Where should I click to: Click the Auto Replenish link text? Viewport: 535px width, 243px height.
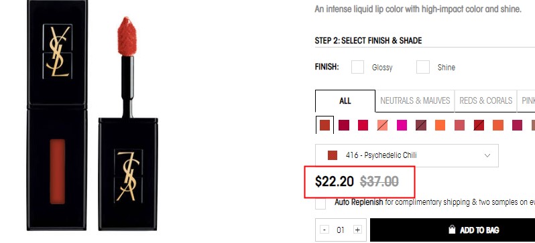(359, 202)
